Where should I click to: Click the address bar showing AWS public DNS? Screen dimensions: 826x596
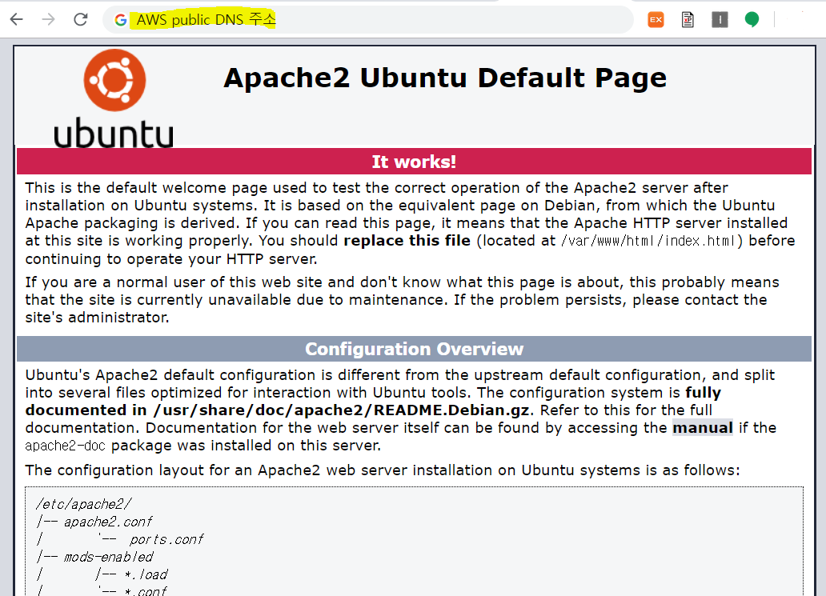367,20
